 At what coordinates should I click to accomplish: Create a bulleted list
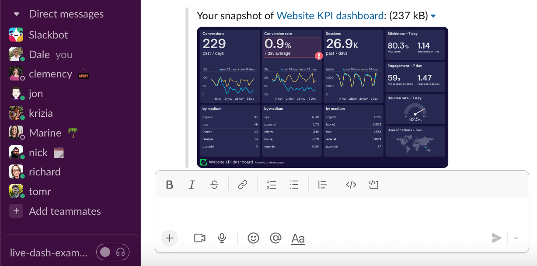point(294,185)
